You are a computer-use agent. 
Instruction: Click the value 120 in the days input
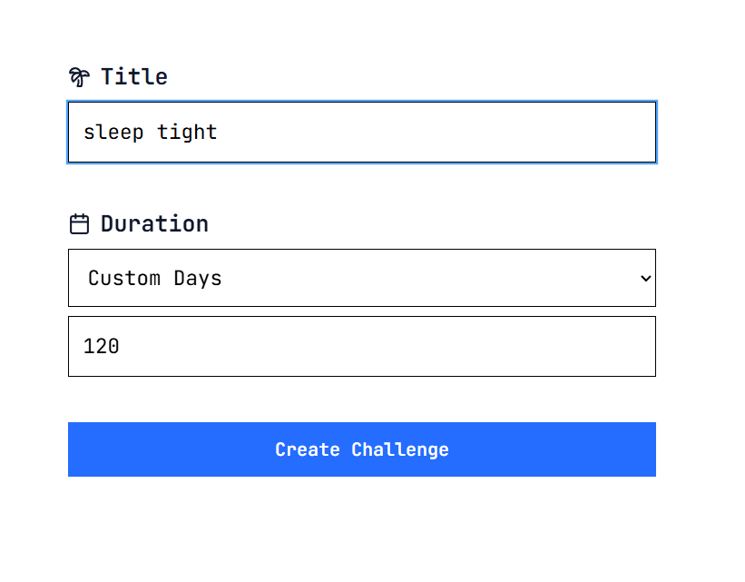[x=103, y=346]
